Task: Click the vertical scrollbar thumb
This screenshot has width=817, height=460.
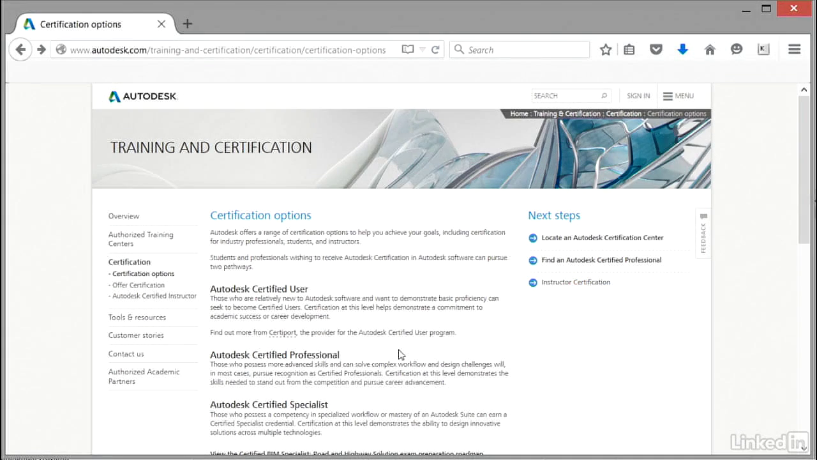Action: coord(804,169)
